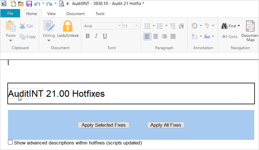Center the paragraph text

[156, 36]
